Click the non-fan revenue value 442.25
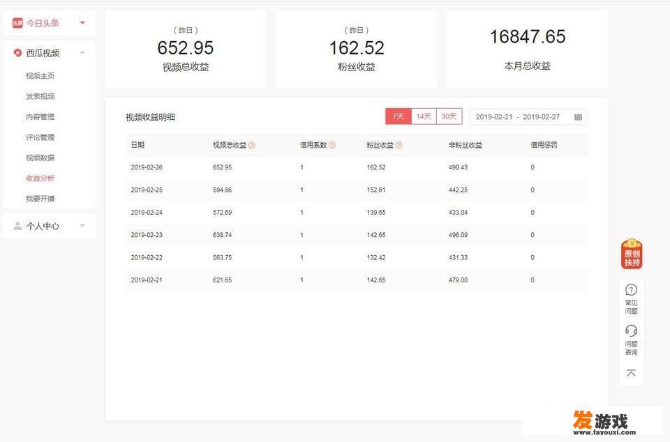Image resolution: width=670 pixels, height=442 pixels. [x=458, y=190]
